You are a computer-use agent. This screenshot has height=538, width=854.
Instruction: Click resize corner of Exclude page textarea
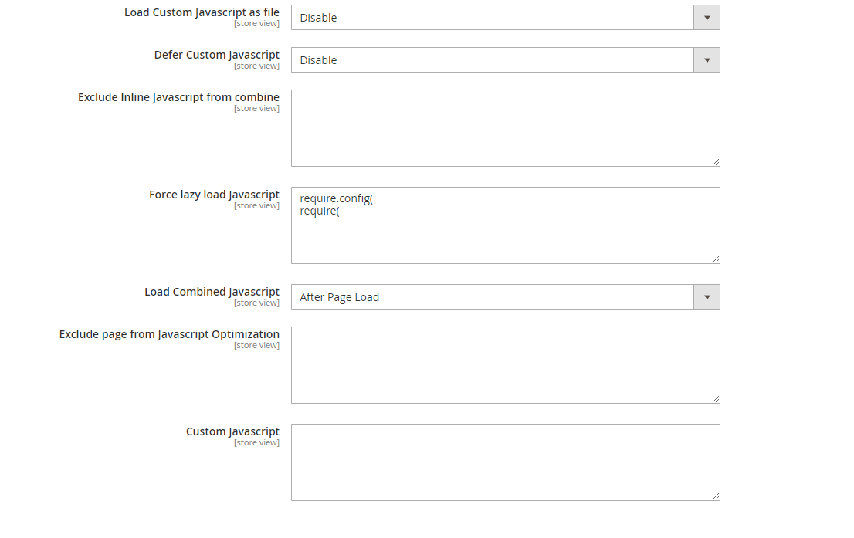tap(716, 399)
